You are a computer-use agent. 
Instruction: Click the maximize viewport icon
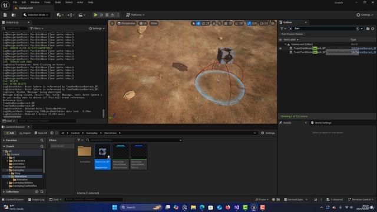273,24
